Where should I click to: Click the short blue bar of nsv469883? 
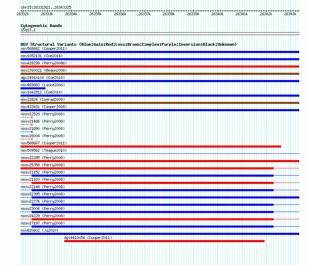[x=33, y=88]
